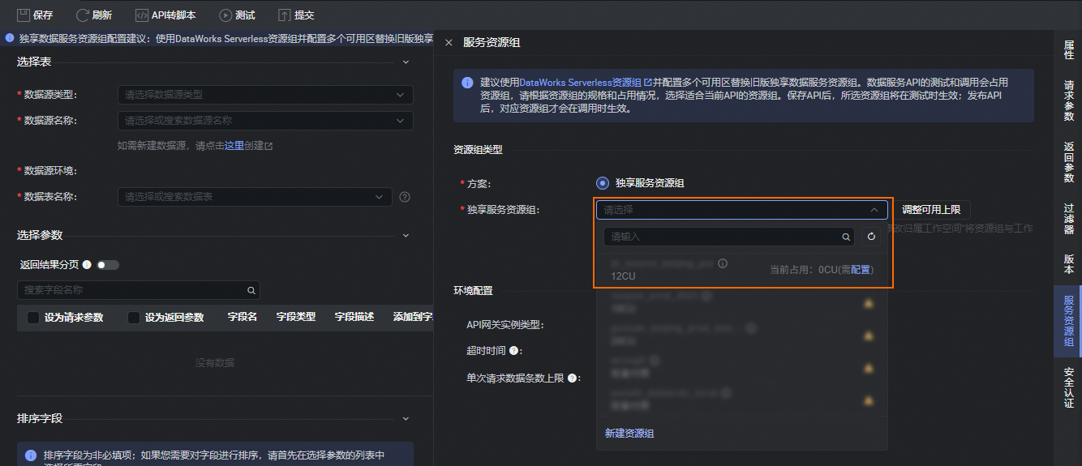Run 测试 from the toolbar
The width and height of the screenshot is (1082, 466).
pos(237,15)
